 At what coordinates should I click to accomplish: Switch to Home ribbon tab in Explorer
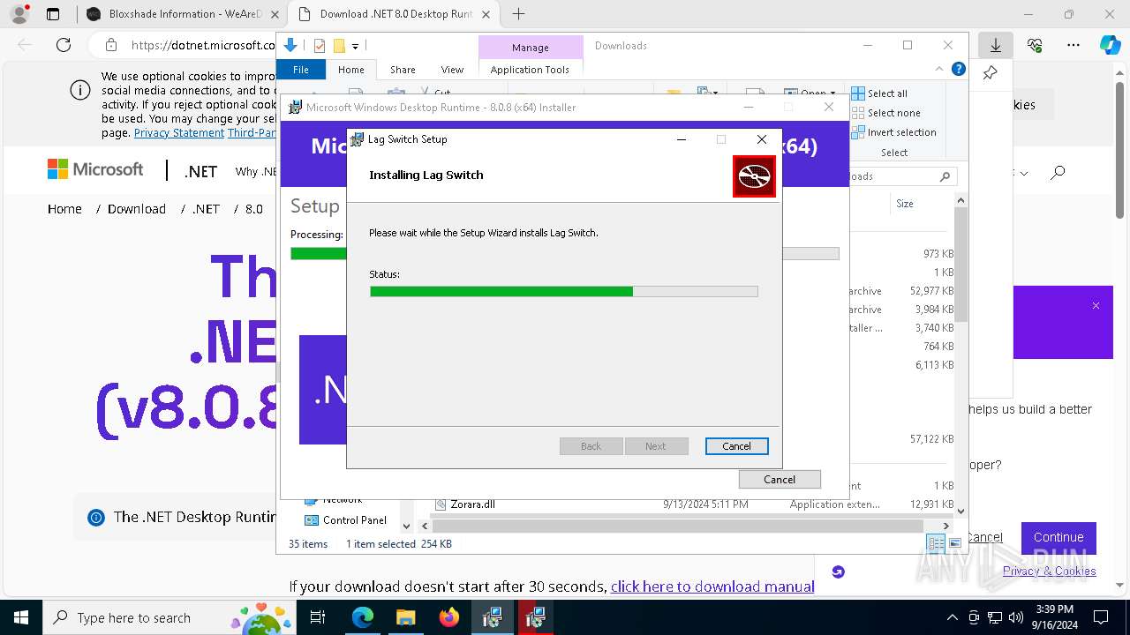click(x=350, y=70)
